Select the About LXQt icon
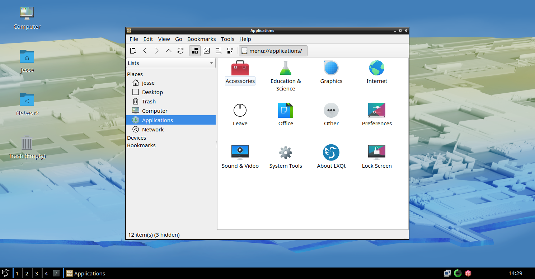The height and width of the screenshot is (279, 535). [x=331, y=153]
